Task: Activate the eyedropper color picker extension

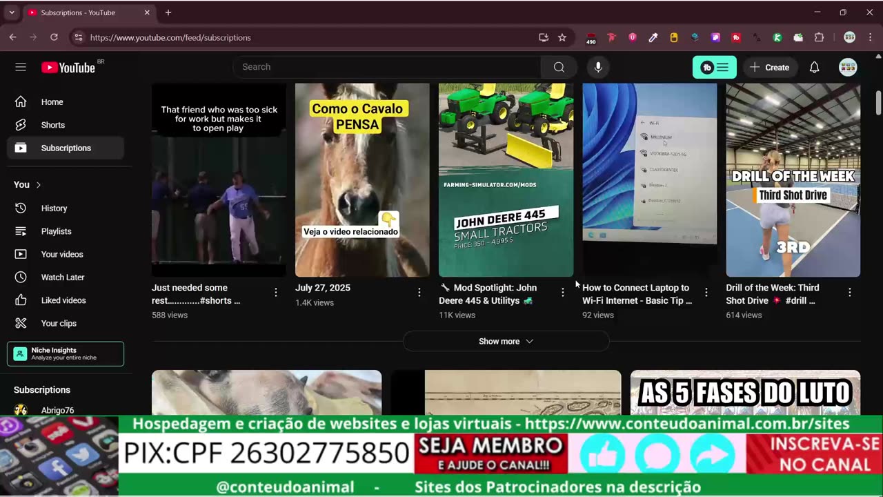Action: pyautogui.click(x=653, y=37)
